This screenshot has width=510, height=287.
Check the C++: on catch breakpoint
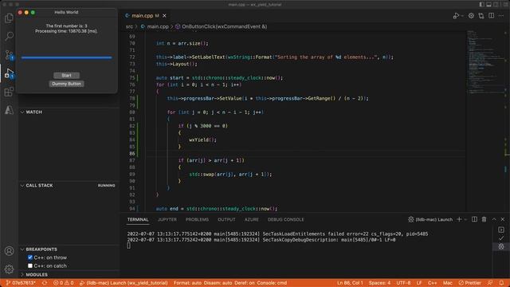[30, 265]
